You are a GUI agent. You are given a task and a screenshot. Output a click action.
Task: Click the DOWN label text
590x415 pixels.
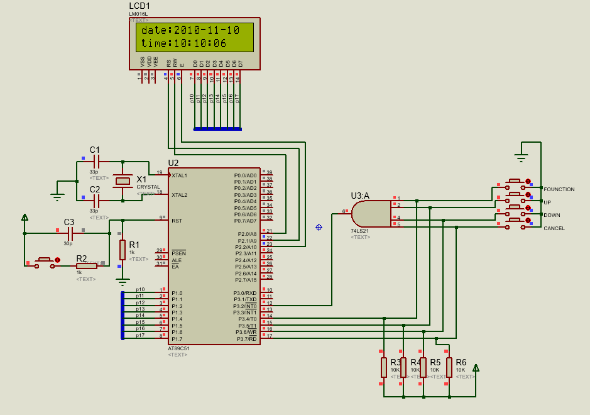[552, 216]
